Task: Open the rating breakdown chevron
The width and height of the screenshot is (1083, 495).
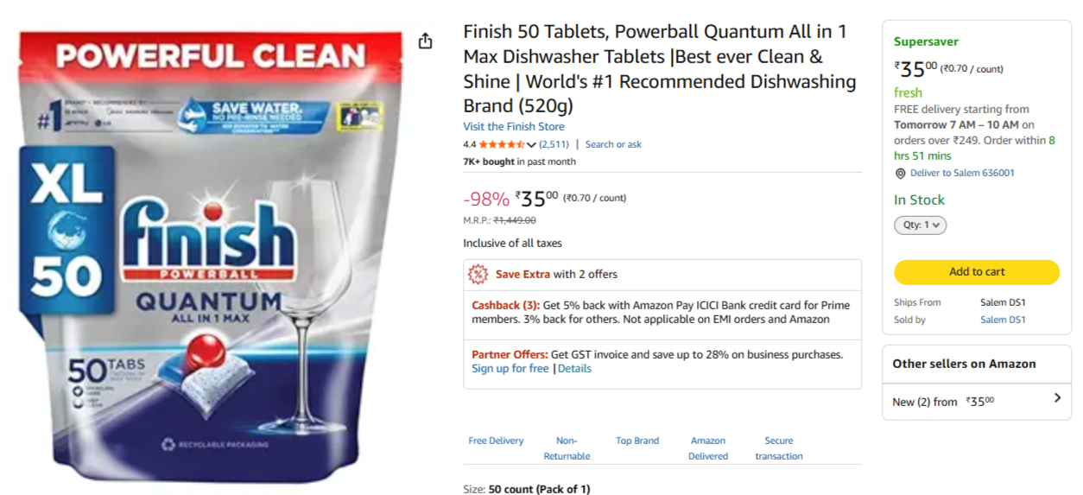Action: pos(531,145)
